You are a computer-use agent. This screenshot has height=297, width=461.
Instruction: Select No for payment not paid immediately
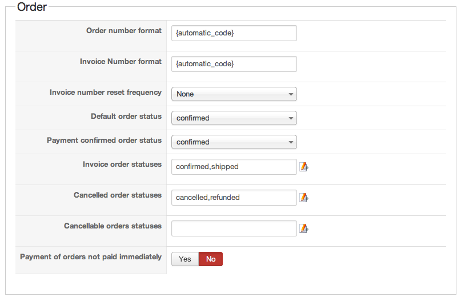point(211,259)
